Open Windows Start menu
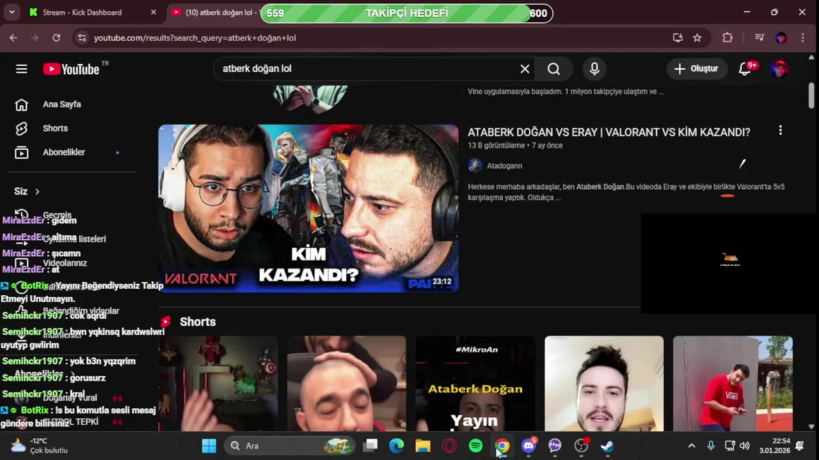Screen dimensions: 819x460 [209, 446]
